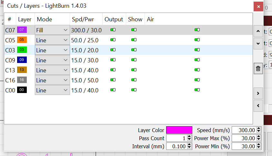The width and height of the screenshot is (272, 156).
Task: Click the green 03 layer color swatch
Action: 22,50
